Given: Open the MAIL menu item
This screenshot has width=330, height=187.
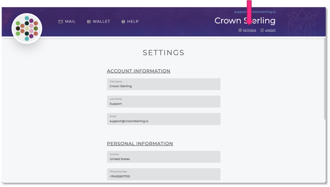Looking at the screenshot, I should (x=71, y=22).
